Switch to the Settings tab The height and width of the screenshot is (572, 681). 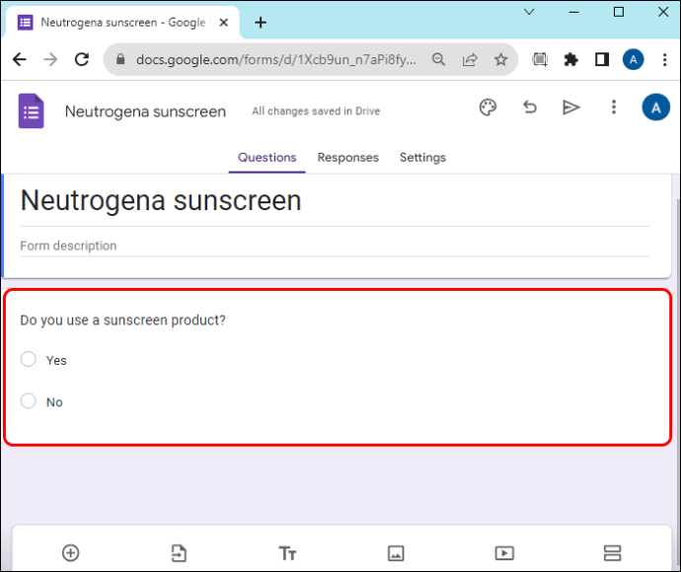pos(422,158)
